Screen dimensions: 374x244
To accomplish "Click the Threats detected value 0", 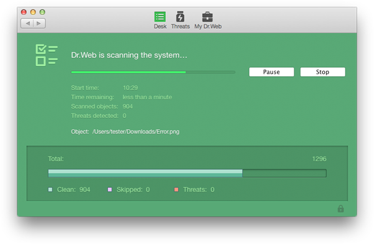I will click(124, 116).
